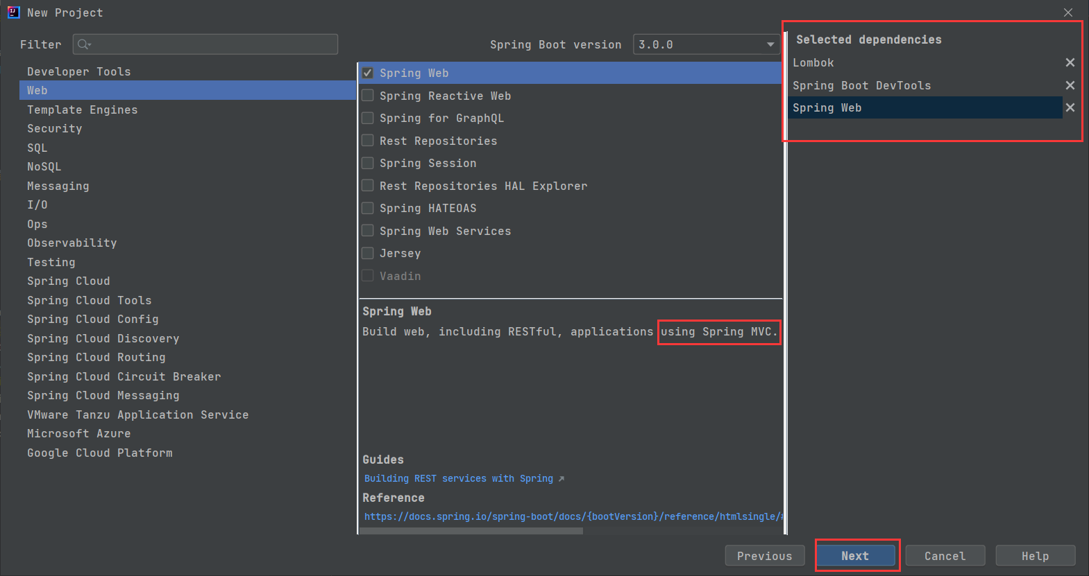Open the Messaging category
The height and width of the screenshot is (576, 1089).
point(187,186)
